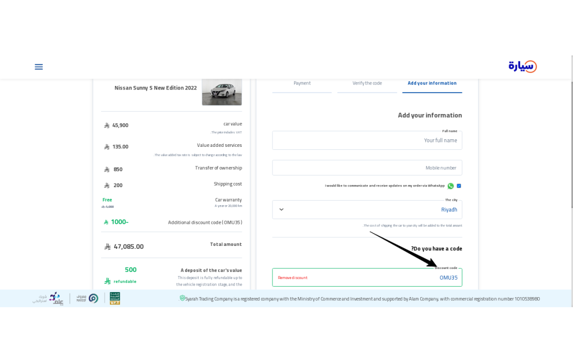
Task: Switch to the Verify the code tab
Action: click(367, 83)
